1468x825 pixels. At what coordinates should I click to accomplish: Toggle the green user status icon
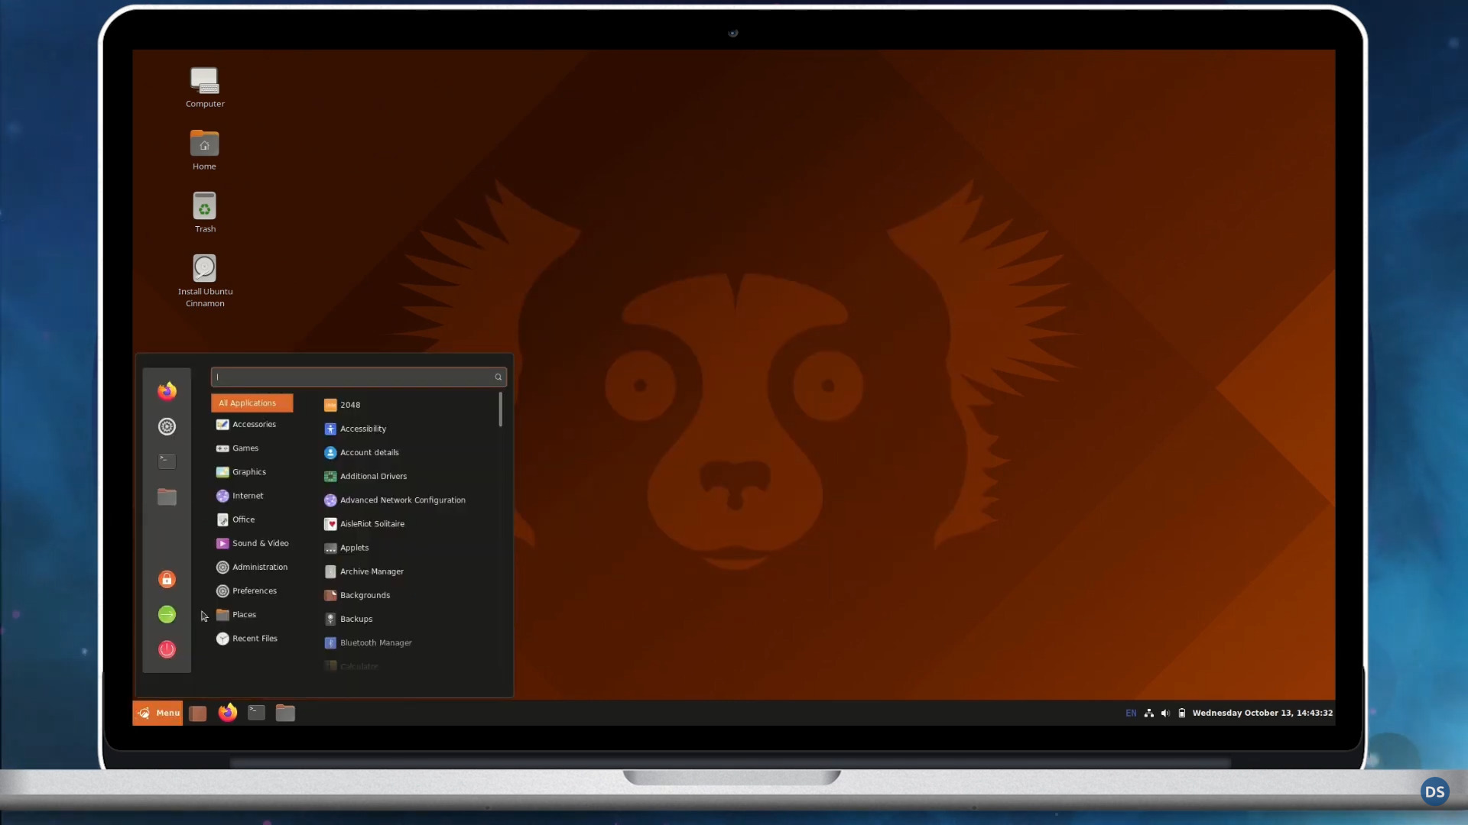(167, 614)
